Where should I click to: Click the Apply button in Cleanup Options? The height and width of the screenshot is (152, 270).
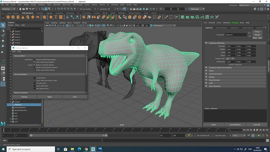pos(49,97)
